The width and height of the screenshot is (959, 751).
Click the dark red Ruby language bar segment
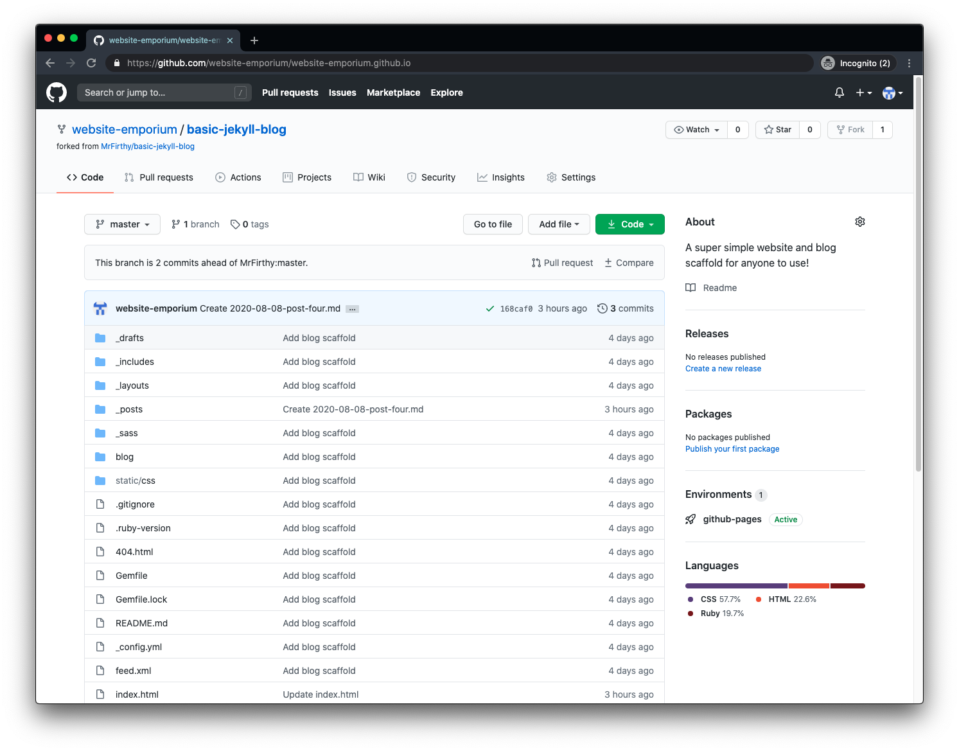click(848, 586)
